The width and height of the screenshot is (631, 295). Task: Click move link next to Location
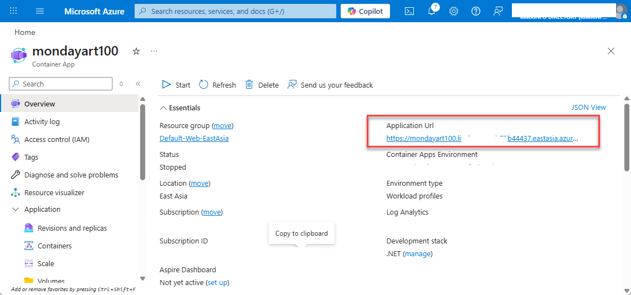199,184
